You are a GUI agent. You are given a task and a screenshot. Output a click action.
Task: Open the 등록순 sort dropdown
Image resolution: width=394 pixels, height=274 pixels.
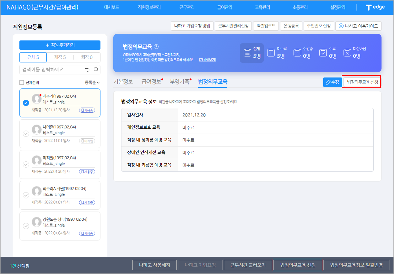click(x=92, y=83)
